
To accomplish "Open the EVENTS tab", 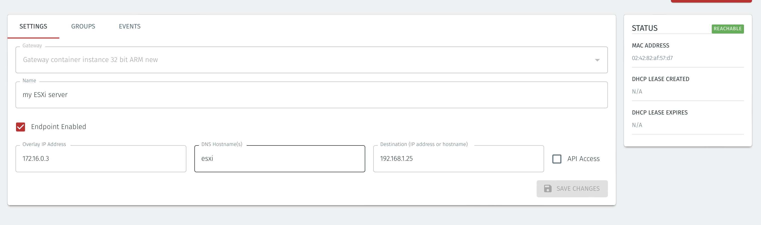I will tap(130, 26).
